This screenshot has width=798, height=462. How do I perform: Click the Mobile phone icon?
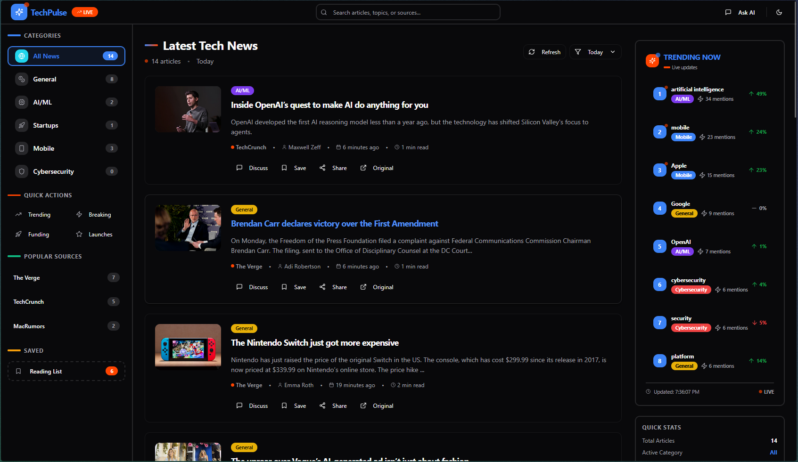pyautogui.click(x=22, y=148)
